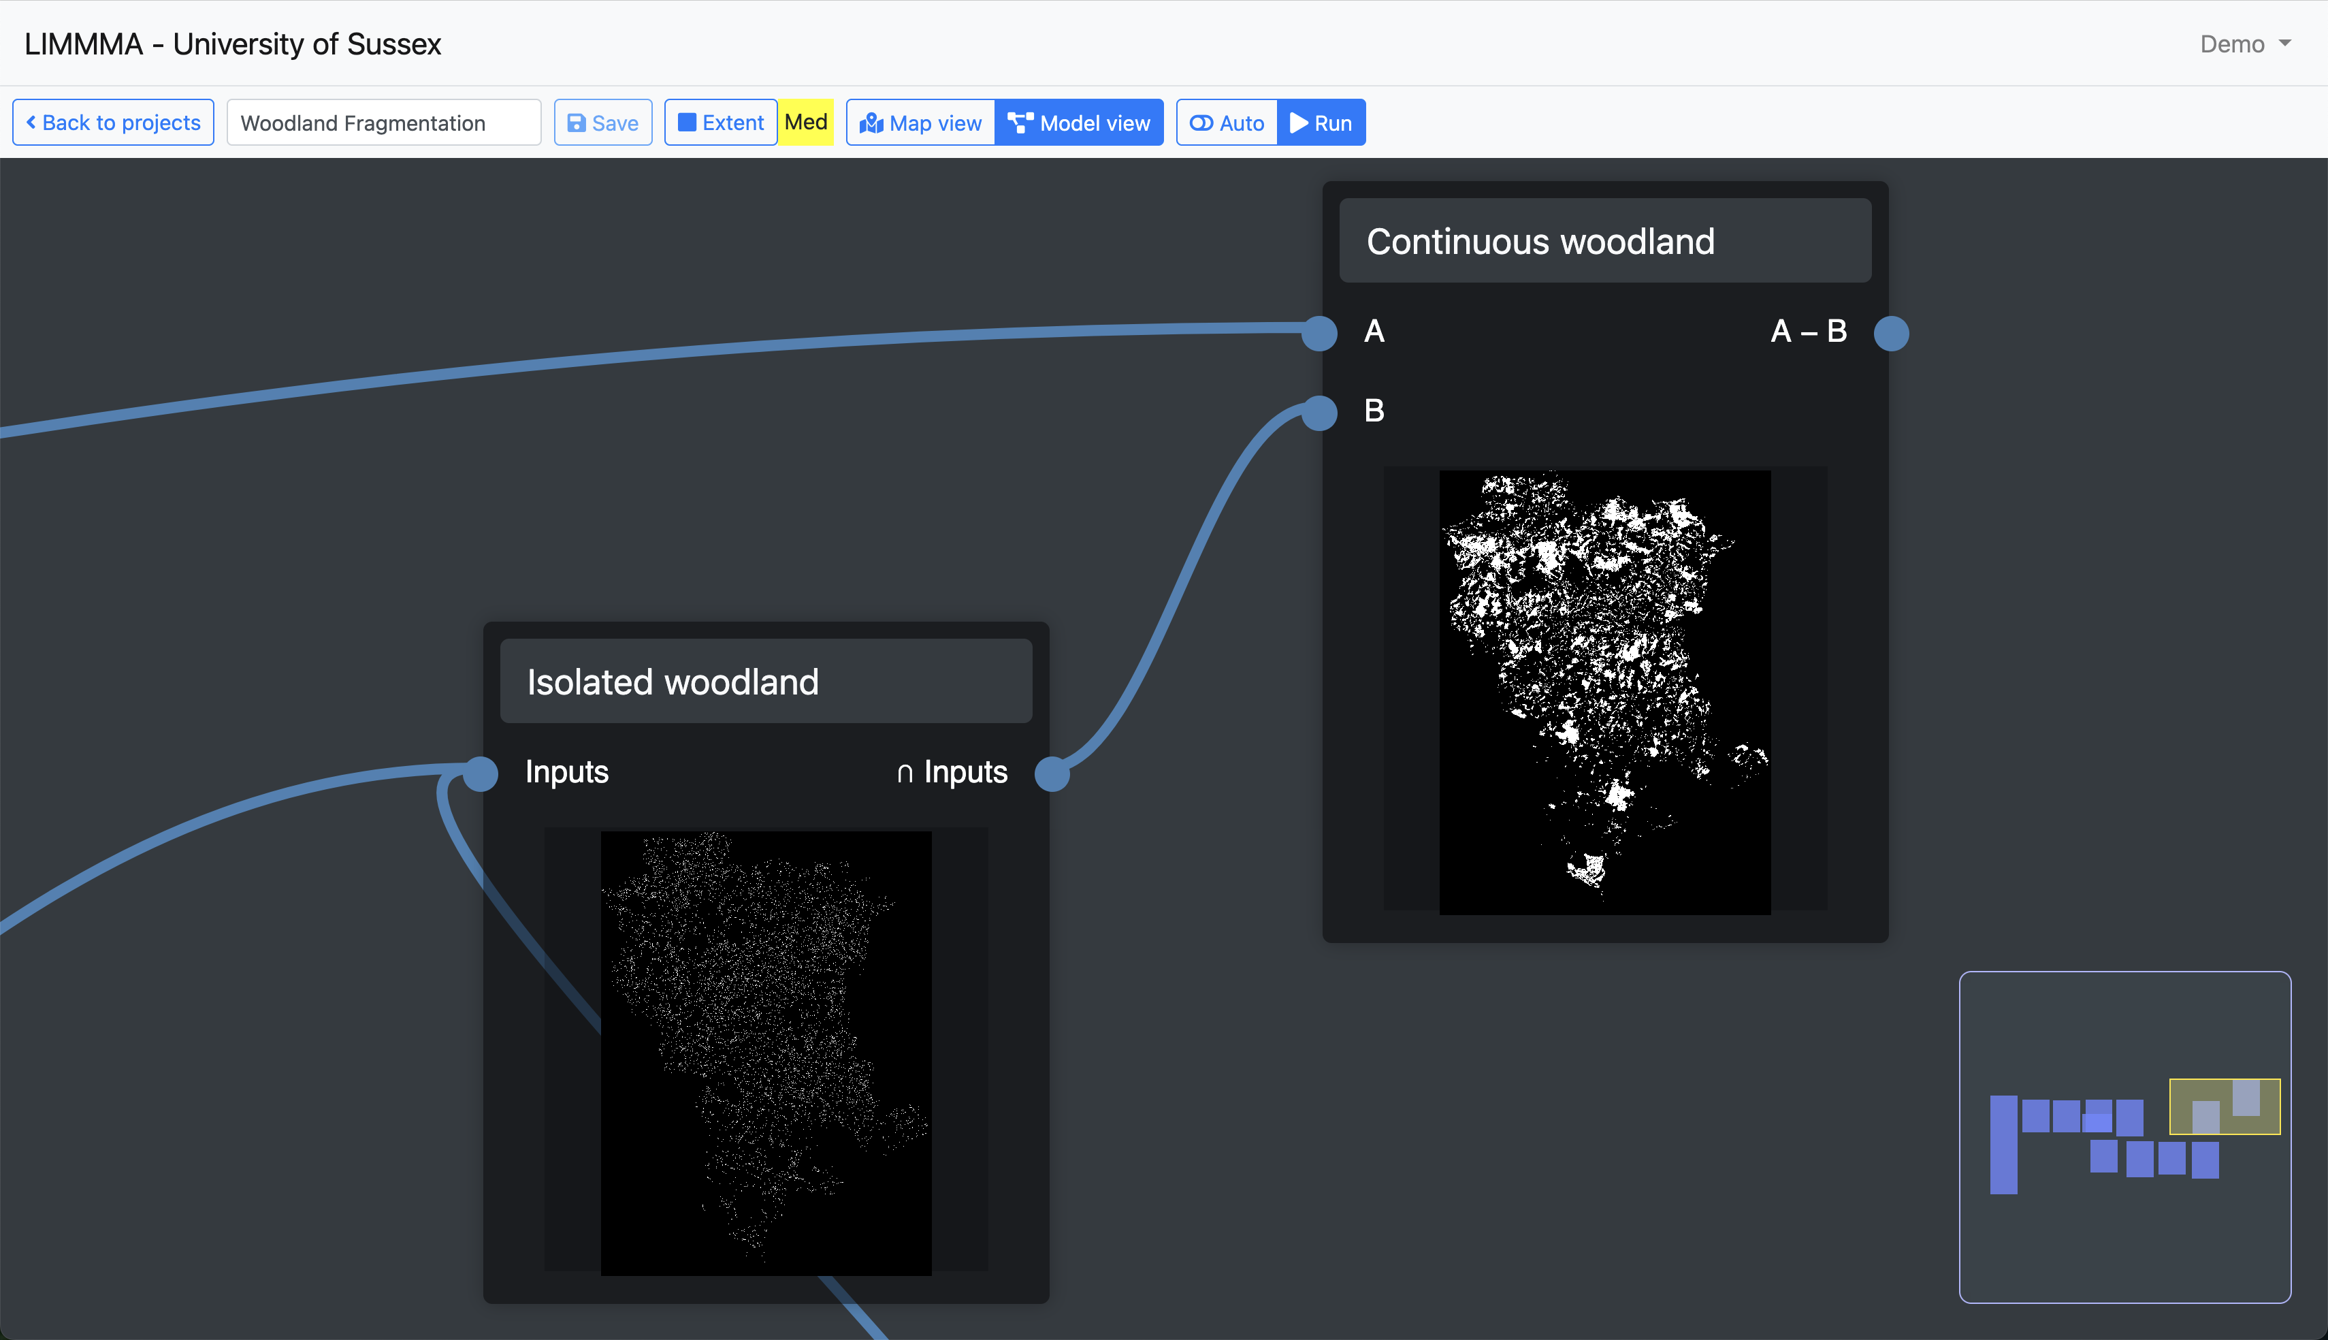The image size is (2328, 1340).
Task: Click the Woodland Fragmentation project name field
Action: click(x=383, y=123)
